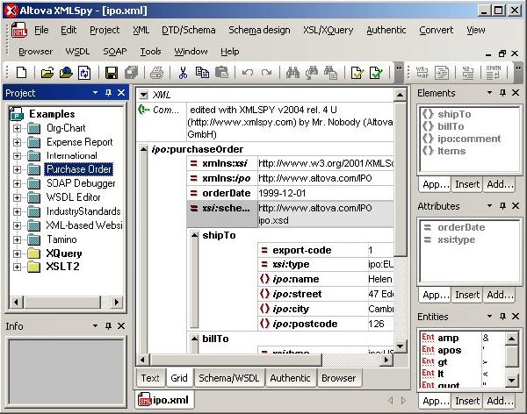Redo with the Redo arrow icon
This screenshot has height=414, width=527.
coord(266,72)
